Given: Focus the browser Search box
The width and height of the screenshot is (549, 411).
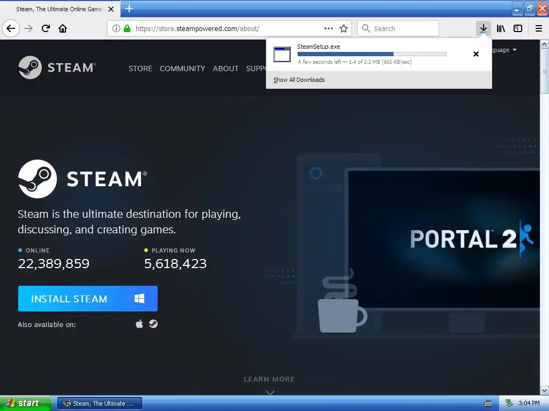Looking at the screenshot, I should 398,28.
